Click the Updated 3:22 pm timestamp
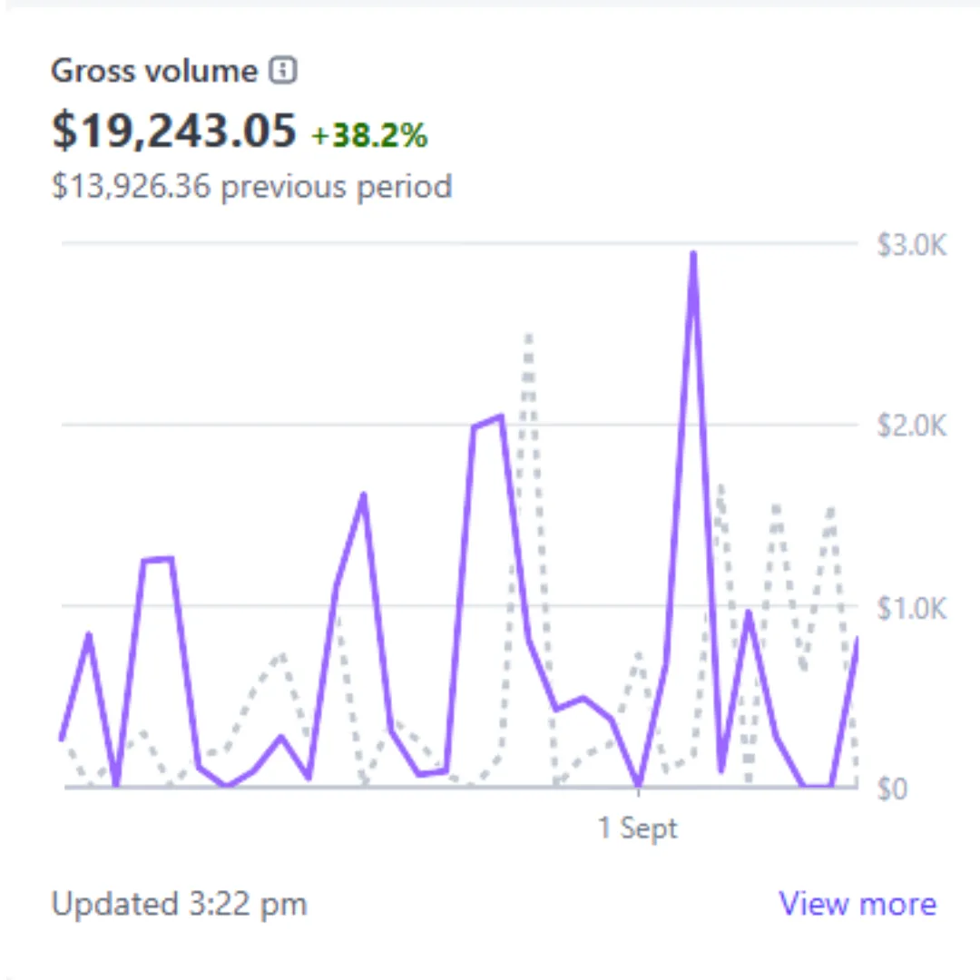Image resolution: width=980 pixels, height=980 pixels. coord(179,904)
